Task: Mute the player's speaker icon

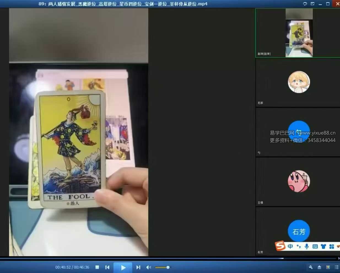Action: point(149,267)
